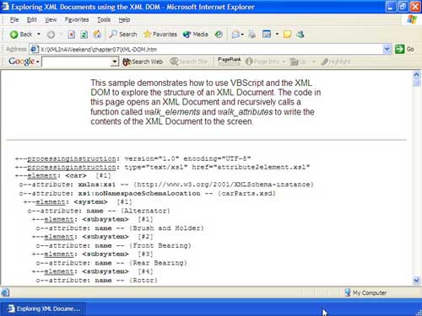Click the Back navigation button
The height and width of the screenshot is (316, 422).
point(21,35)
